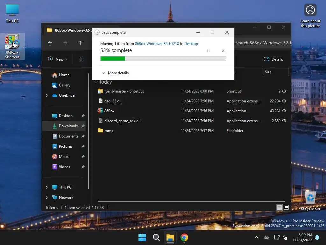The width and height of the screenshot is (326, 245).
Task: Click the Explorer forward arrow
Action: coord(65,43)
